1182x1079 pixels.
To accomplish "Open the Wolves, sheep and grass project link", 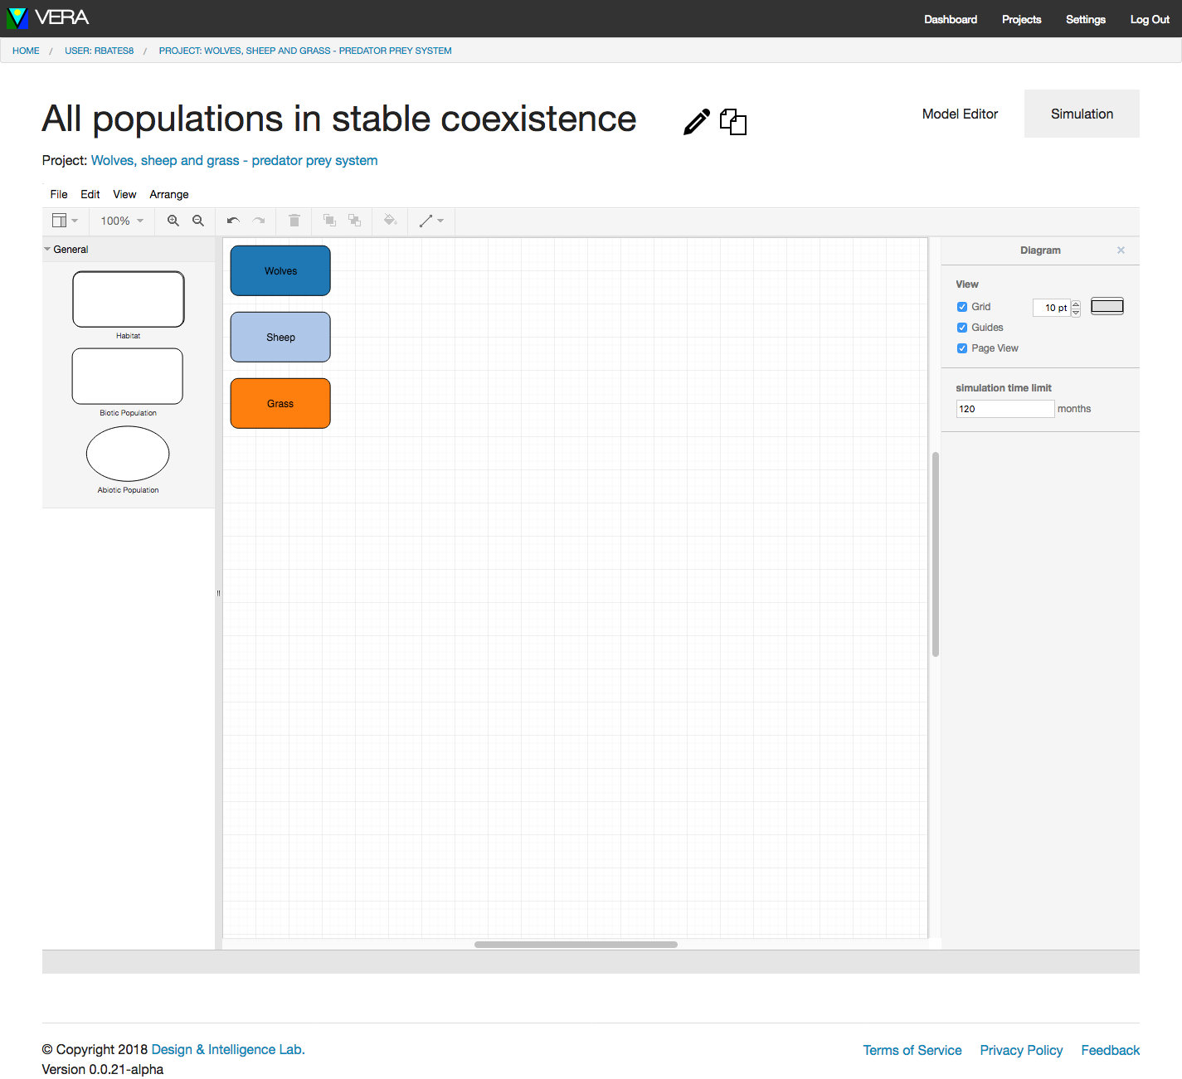I will click(x=234, y=161).
